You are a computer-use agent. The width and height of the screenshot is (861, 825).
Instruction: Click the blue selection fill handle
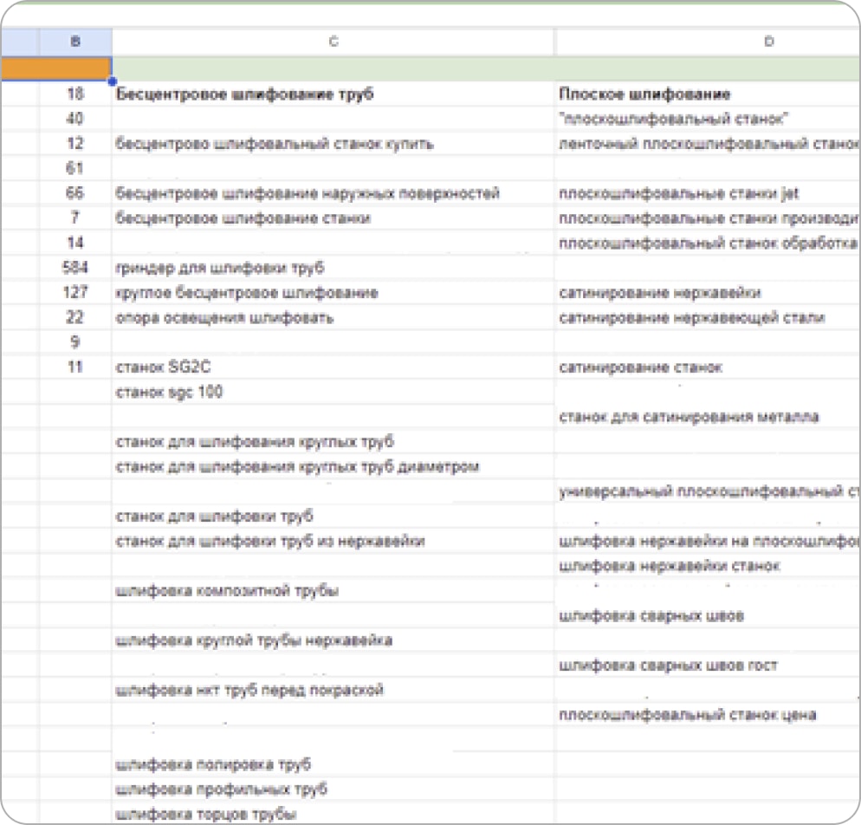point(113,81)
